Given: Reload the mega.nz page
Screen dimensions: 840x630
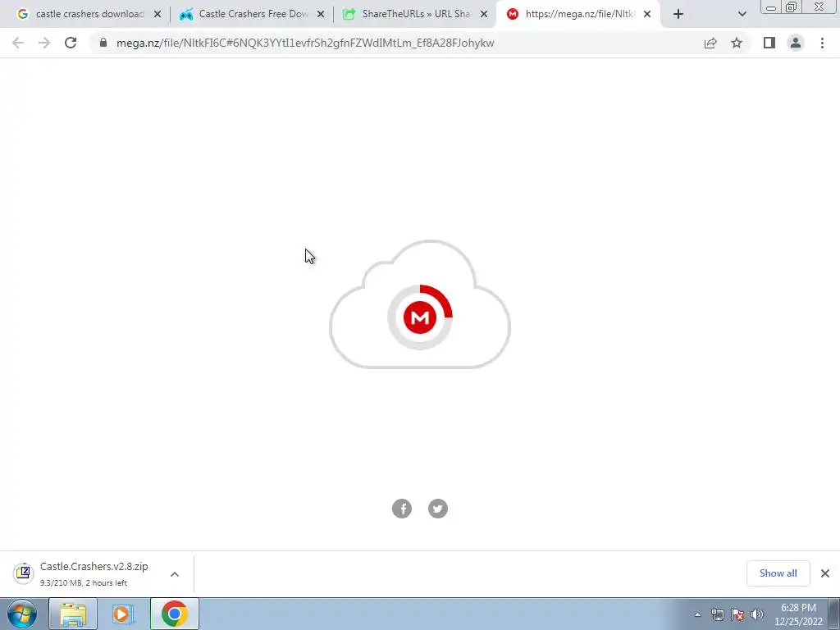Looking at the screenshot, I should point(71,43).
